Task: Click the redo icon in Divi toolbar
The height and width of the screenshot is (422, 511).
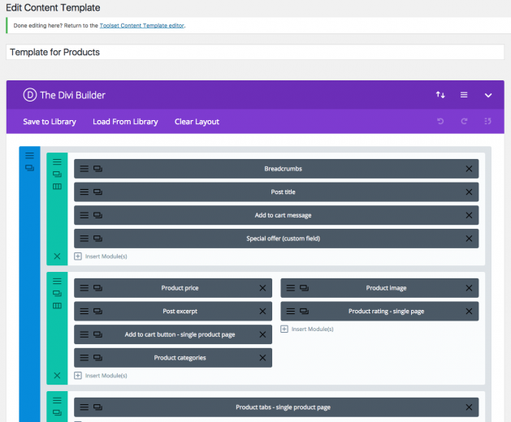Action: (464, 121)
